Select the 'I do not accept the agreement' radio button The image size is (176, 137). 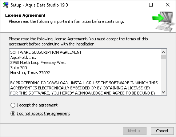coord(13,114)
